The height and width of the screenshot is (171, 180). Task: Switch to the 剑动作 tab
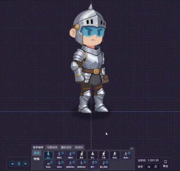(79, 147)
